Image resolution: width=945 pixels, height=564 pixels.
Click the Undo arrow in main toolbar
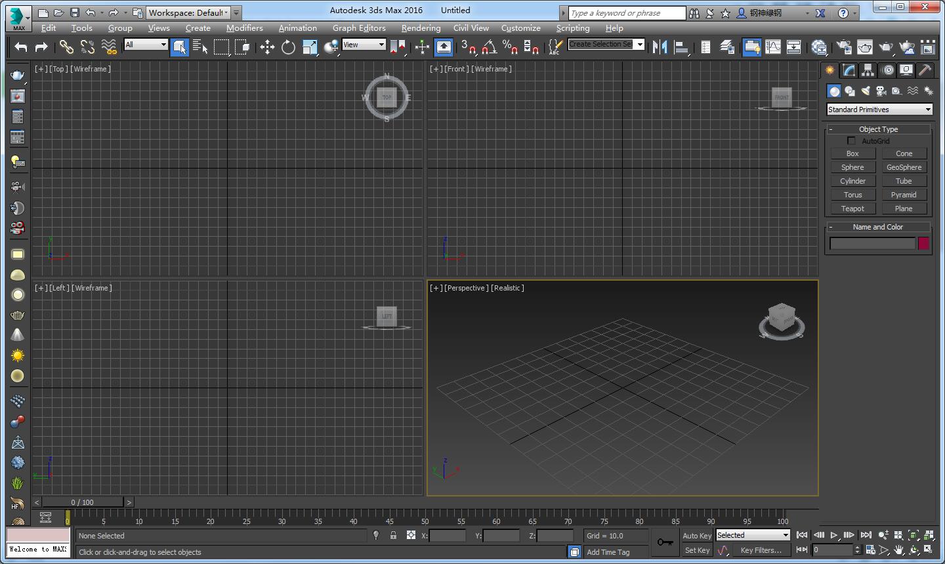tap(21, 47)
